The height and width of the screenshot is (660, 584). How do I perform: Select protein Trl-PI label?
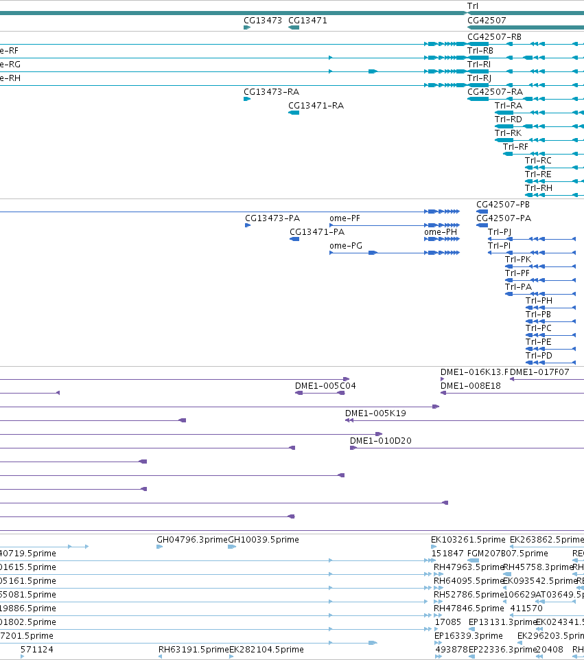[499, 246]
